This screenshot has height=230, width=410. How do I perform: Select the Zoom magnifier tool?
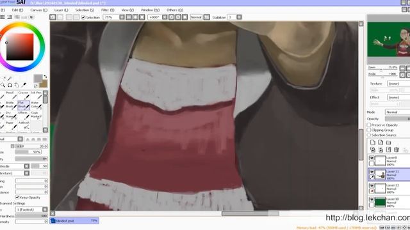click(x=3, y=85)
